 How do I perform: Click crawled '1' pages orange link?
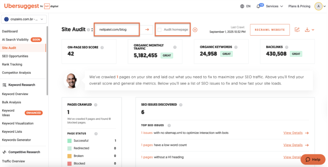(117, 77)
